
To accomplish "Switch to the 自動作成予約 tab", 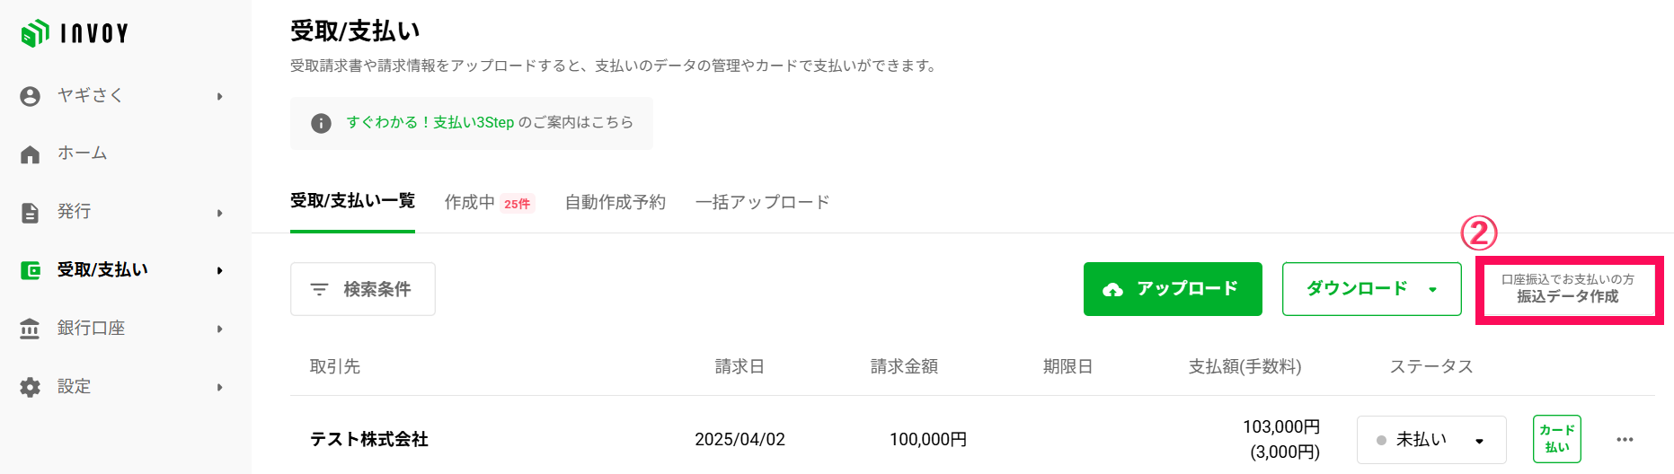I will coord(616,203).
